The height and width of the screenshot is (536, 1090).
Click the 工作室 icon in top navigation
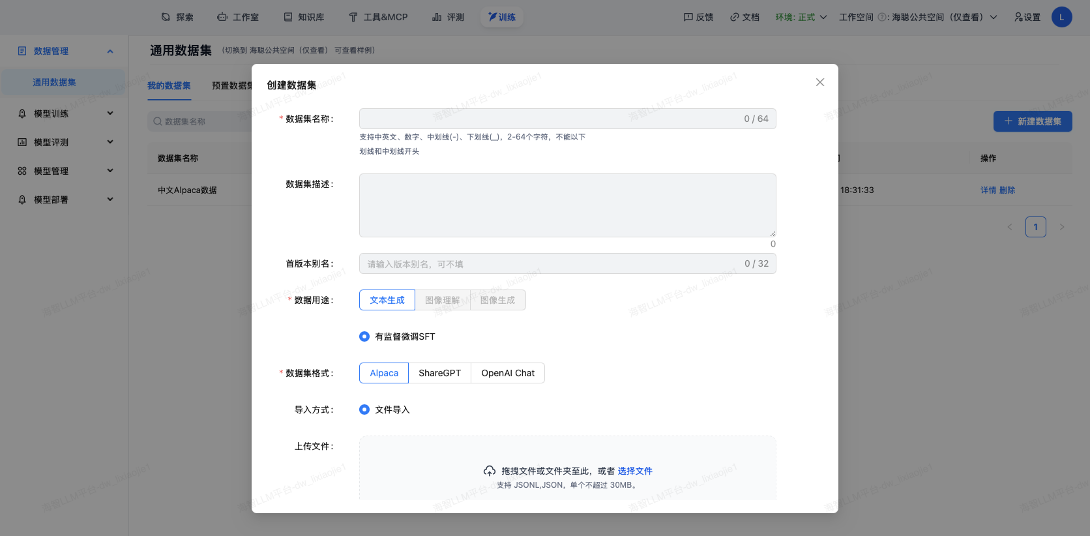[x=222, y=17]
